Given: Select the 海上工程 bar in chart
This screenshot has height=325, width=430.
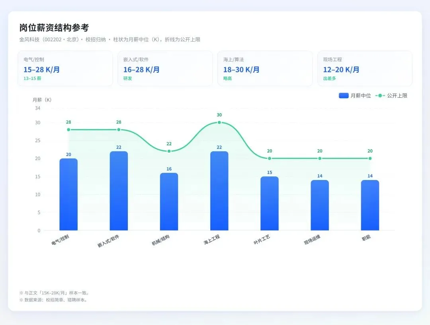Looking at the screenshot, I should coord(219,191).
